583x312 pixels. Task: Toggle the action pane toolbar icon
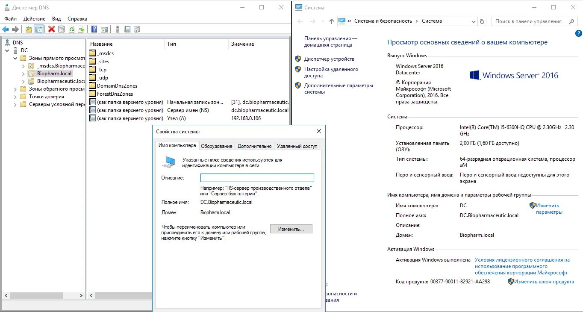(104, 29)
